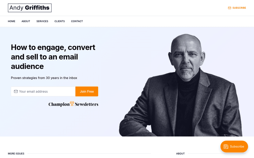Navigate to the Contact page
Screen dimensions: 254x158
pyautogui.click(x=77, y=21)
